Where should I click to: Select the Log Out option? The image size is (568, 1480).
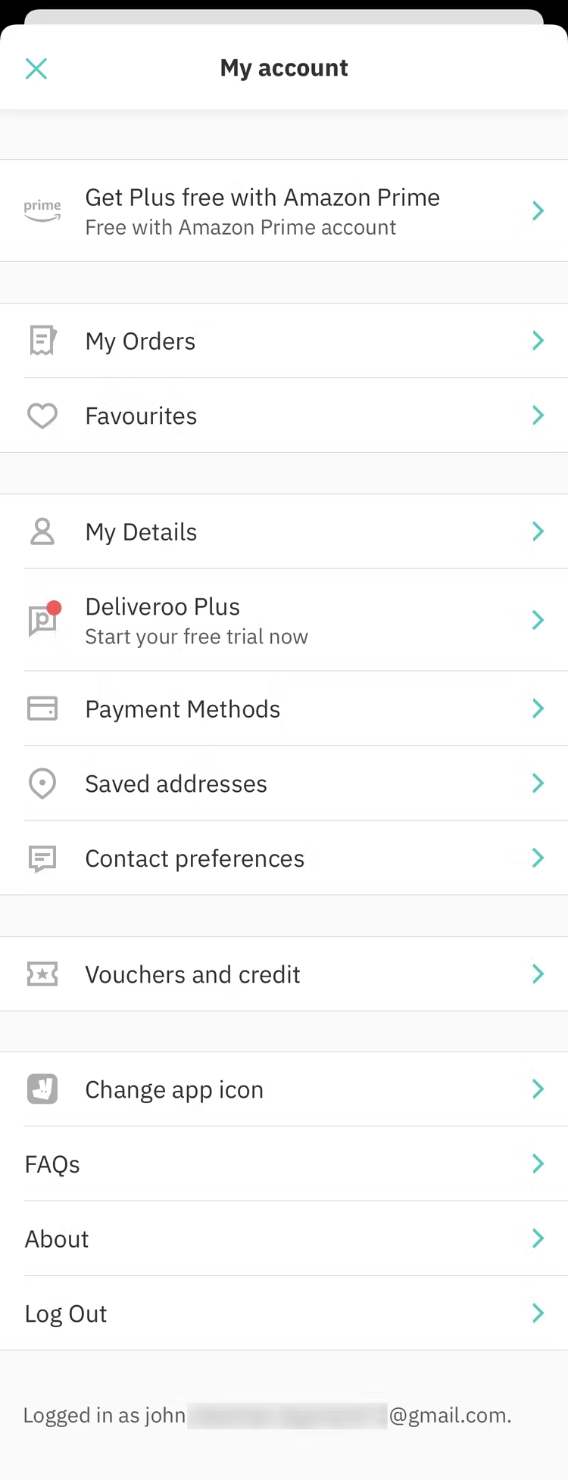67,1313
